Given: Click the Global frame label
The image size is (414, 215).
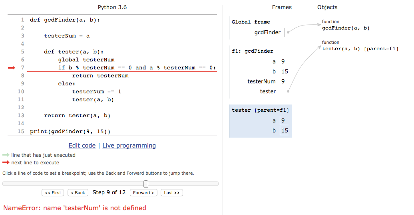Looking at the screenshot, I should pos(251,22).
